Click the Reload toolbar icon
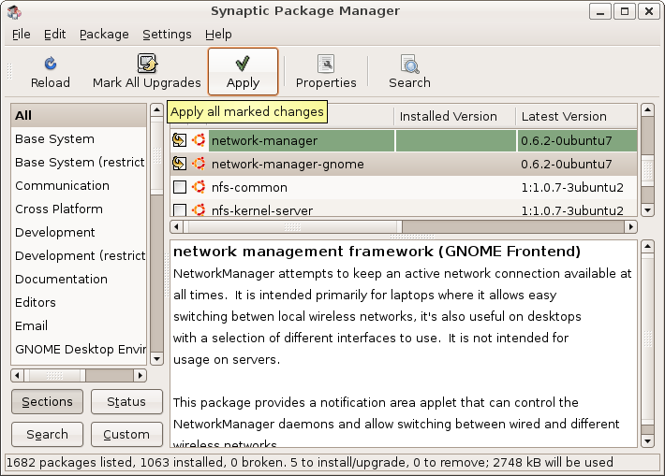This screenshot has width=665, height=476. [51, 64]
